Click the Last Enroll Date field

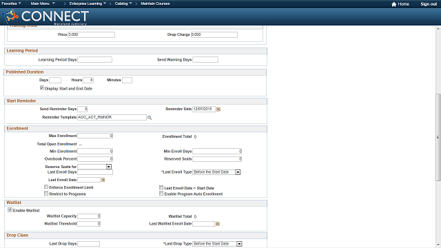point(89,180)
